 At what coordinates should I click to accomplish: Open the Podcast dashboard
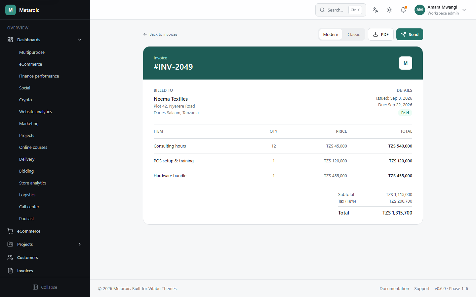click(26, 218)
